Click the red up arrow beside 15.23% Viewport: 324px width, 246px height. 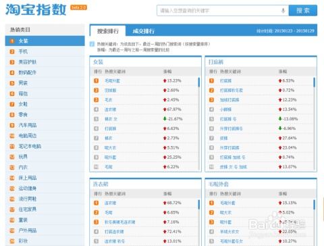[165, 80]
